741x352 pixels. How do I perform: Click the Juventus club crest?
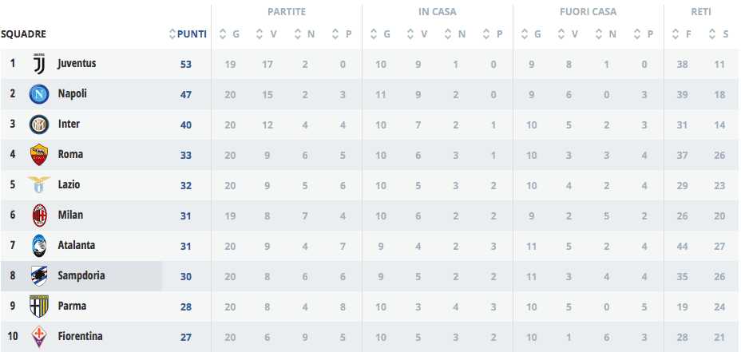[38, 64]
